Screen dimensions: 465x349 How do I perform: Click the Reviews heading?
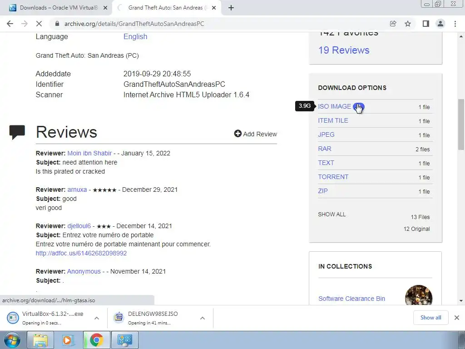[x=66, y=132]
